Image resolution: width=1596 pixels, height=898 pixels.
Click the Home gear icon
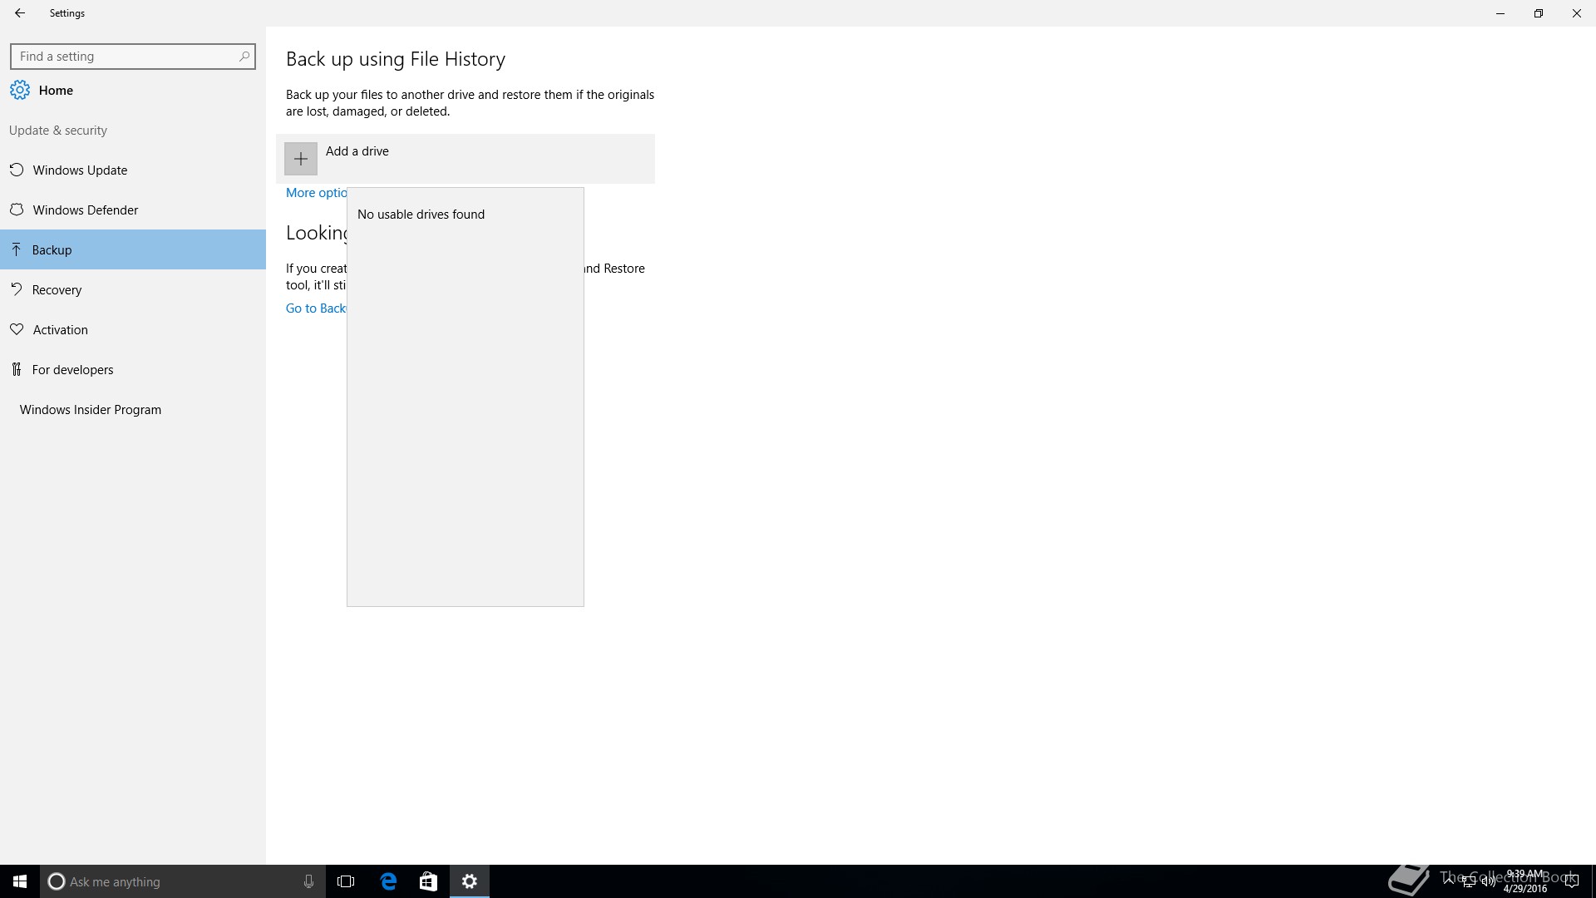click(20, 90)
